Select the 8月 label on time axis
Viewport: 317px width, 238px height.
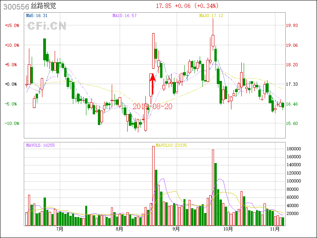coord(119,229)
